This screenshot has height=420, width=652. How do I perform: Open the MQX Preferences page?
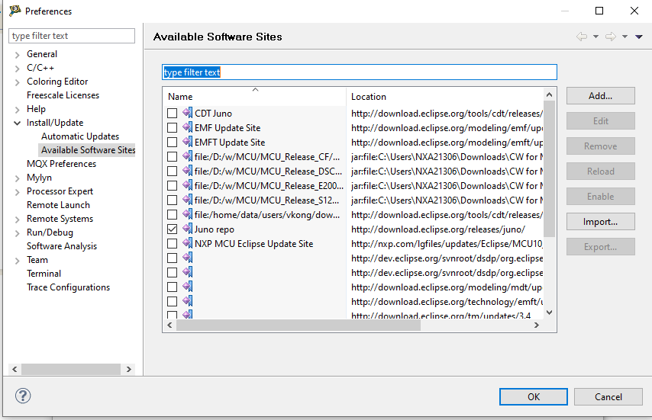click(x=61, y=164)
